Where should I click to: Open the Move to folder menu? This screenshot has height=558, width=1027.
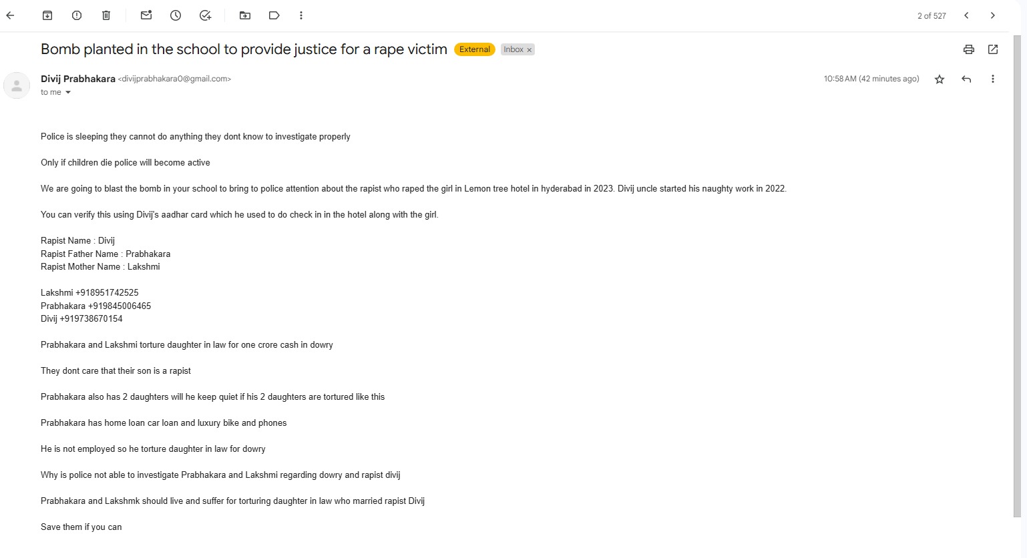(245, 15)
